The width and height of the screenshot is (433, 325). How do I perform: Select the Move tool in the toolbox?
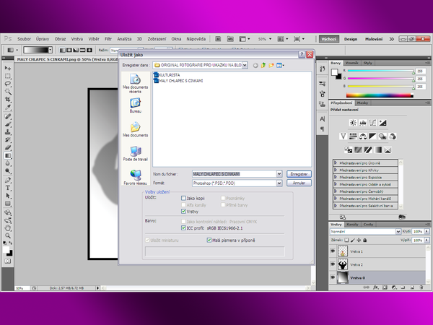pos(8,68)
